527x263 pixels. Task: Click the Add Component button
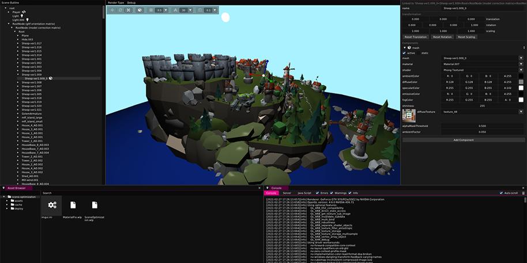coord(463,140)
